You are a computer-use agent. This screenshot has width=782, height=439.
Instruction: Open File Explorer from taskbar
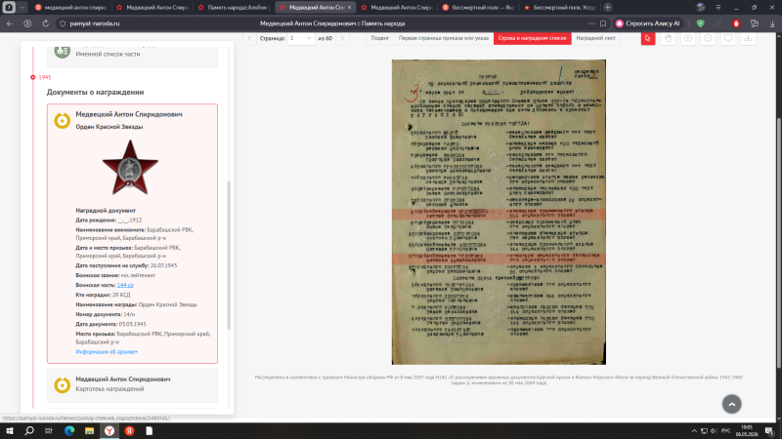(x=89, y=431)
